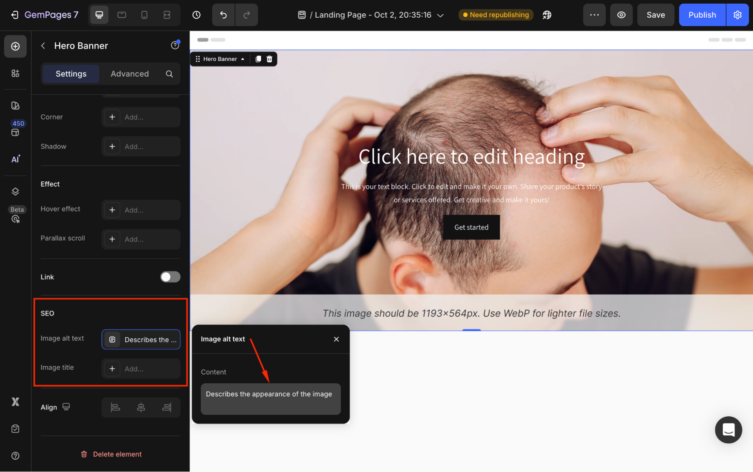Open the layers sidebar icon

[x=15, y=191]
